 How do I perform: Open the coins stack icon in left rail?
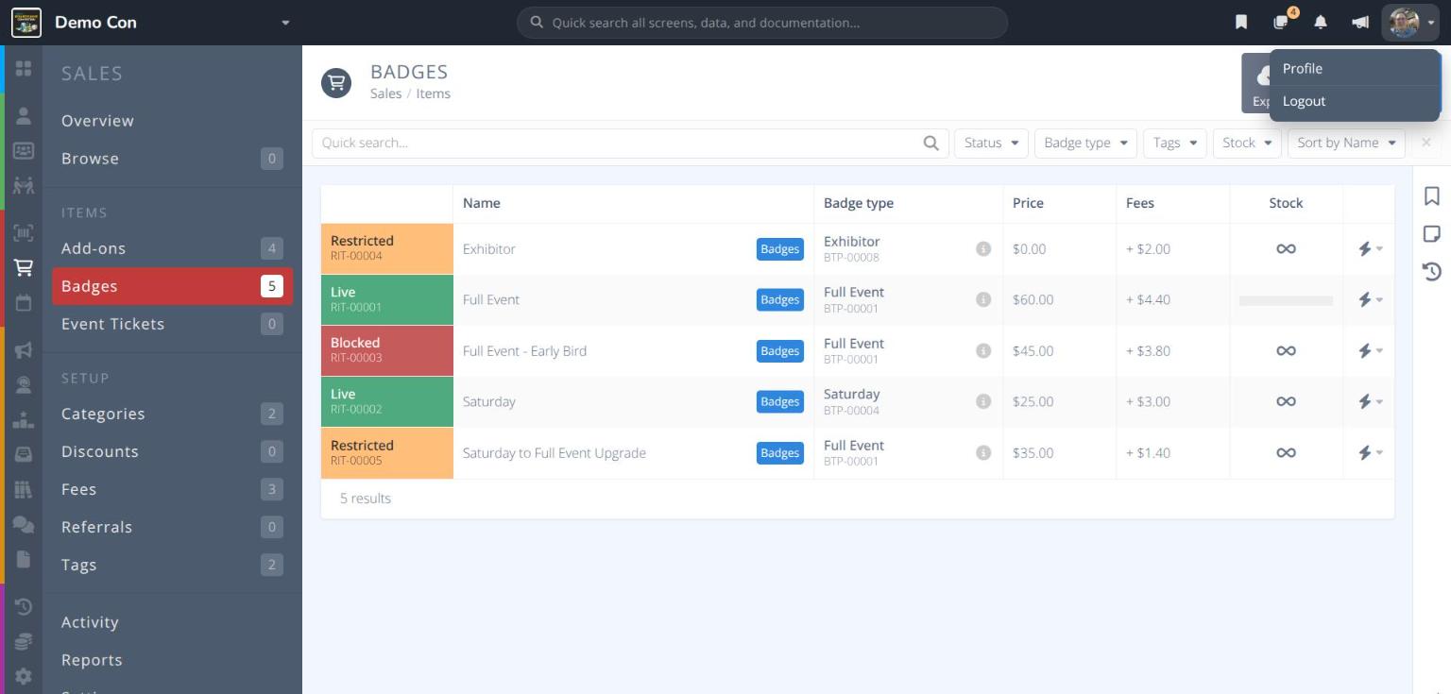pyautogui.click(x=24, y=642)
